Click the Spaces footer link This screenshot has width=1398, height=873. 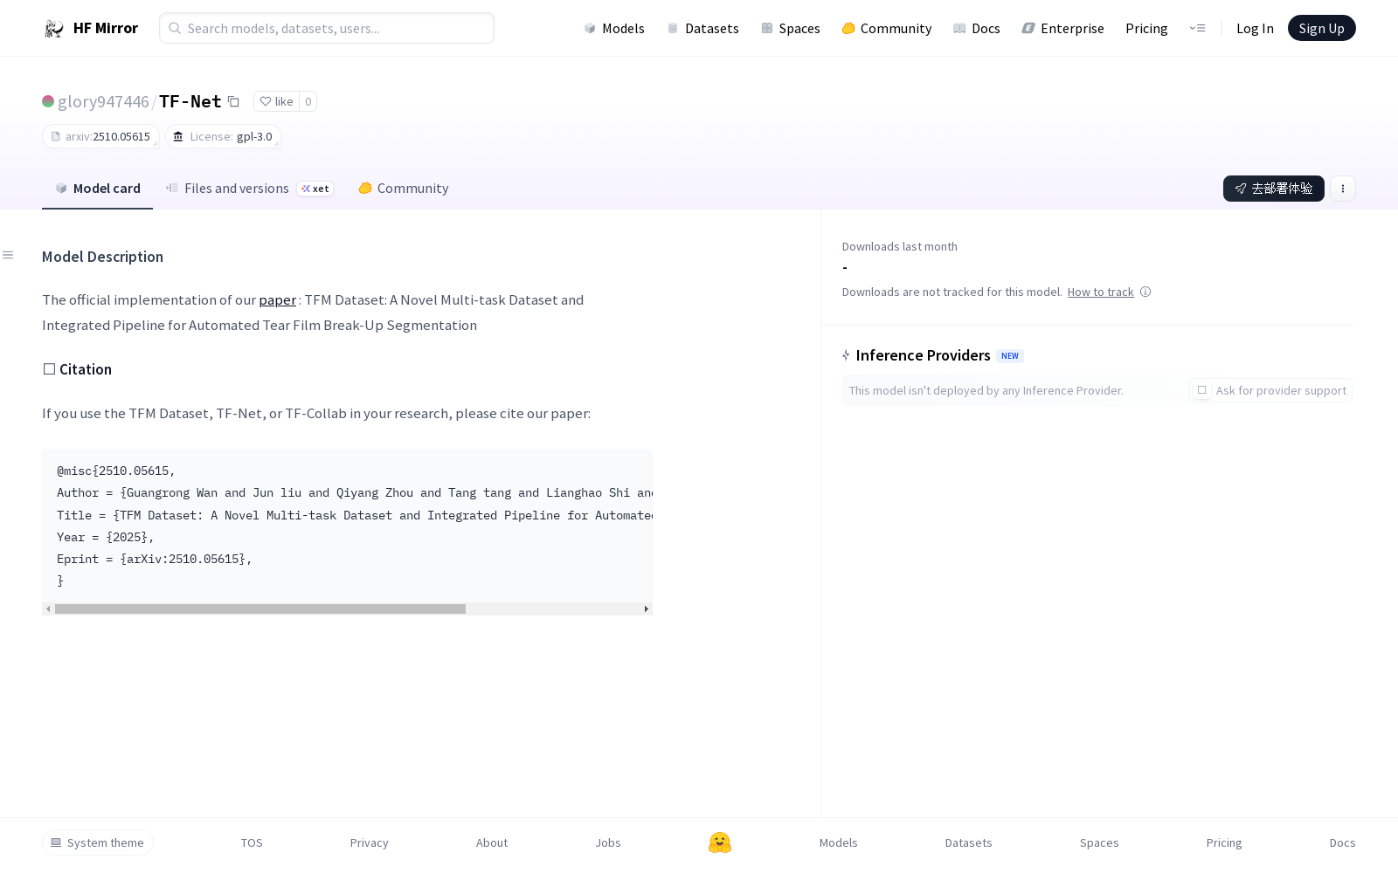[1099, 842]
